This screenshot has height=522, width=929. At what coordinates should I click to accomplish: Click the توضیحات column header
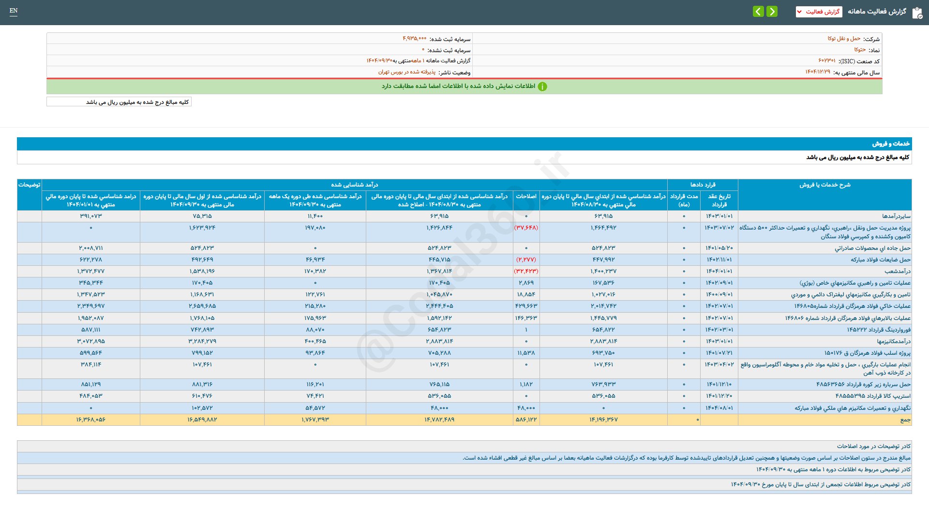pos(29,185)
